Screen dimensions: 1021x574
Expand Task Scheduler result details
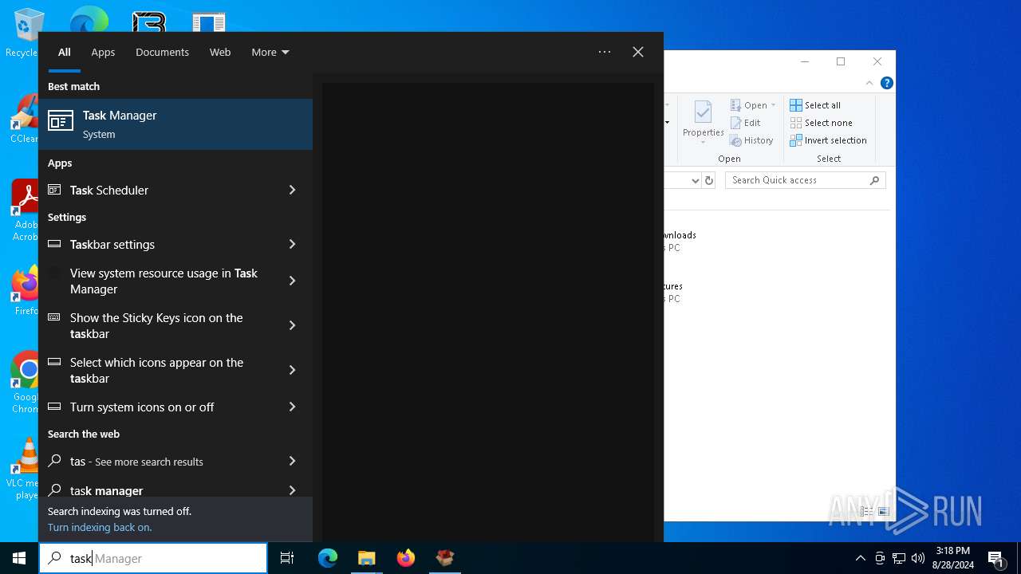292,190
